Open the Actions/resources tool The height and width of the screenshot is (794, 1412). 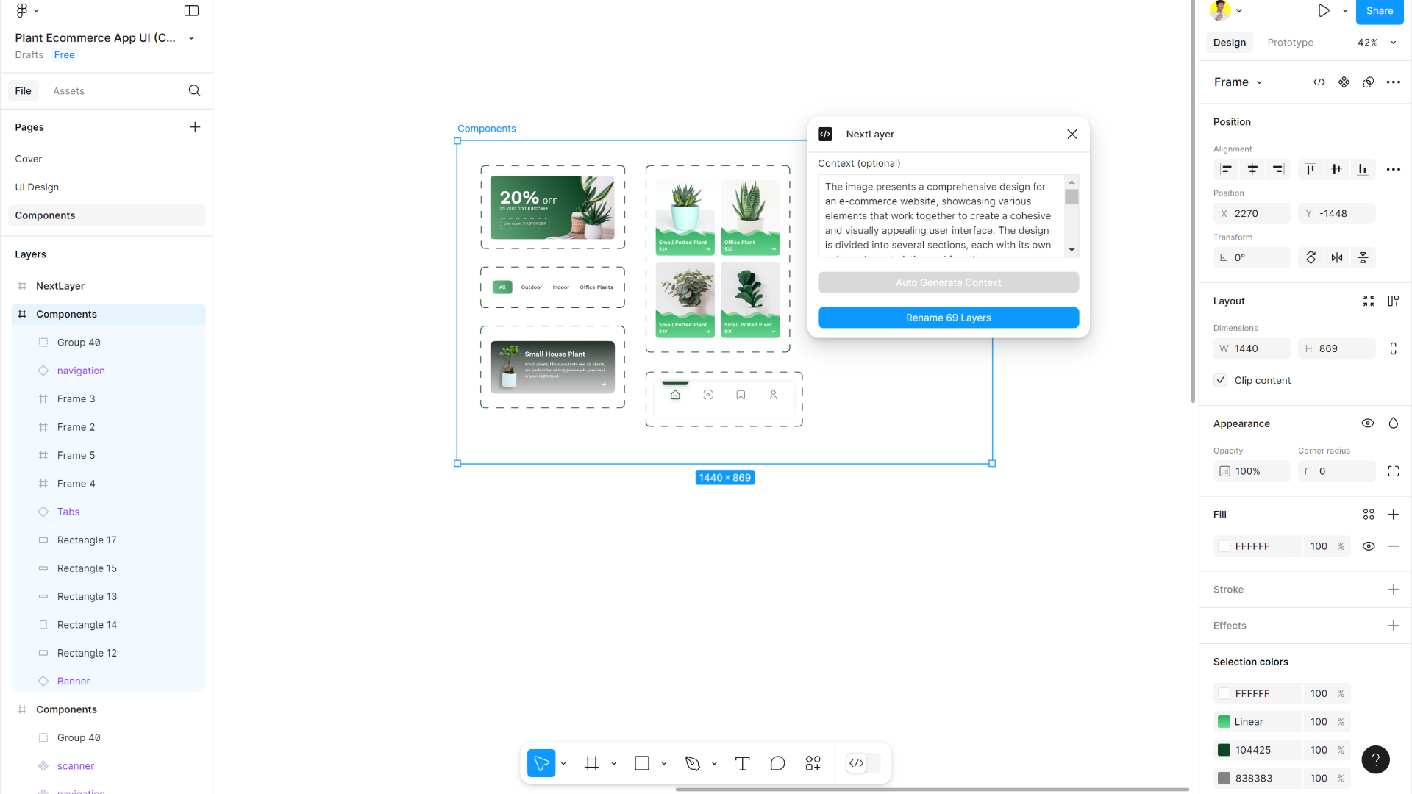click(x=813, y=764)
